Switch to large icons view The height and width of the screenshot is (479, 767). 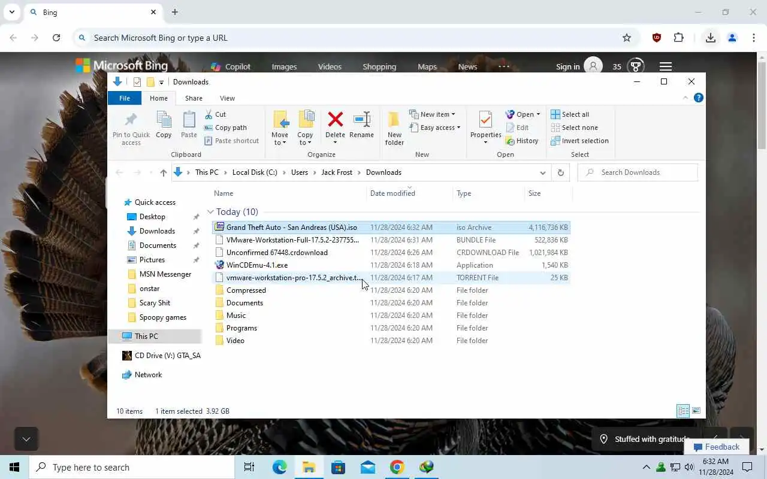tap(696, 411)
